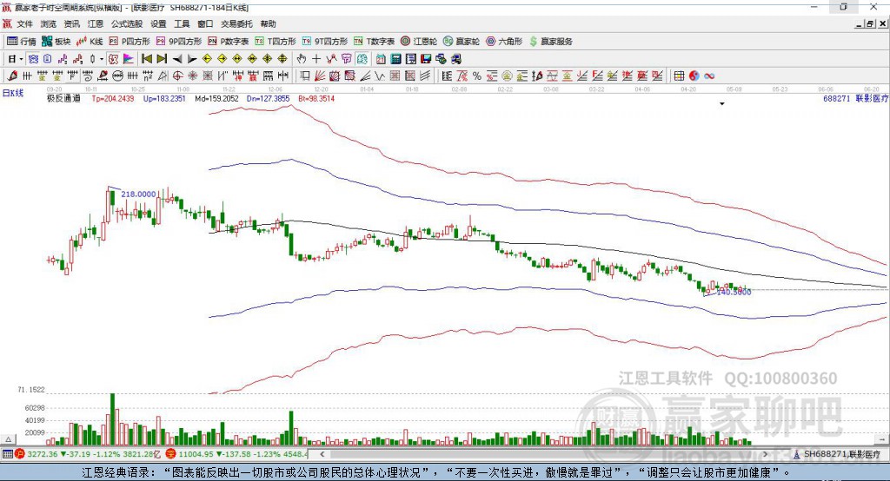The image size is (890, 481).
Task: Expand the 日 period dropdown arrow
Action: click(21, 59)
